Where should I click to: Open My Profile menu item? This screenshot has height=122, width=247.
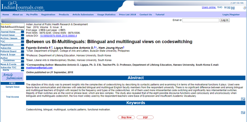click(x=32, y=15)
